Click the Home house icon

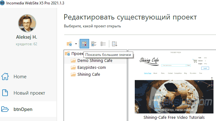(x=5, y=76)
